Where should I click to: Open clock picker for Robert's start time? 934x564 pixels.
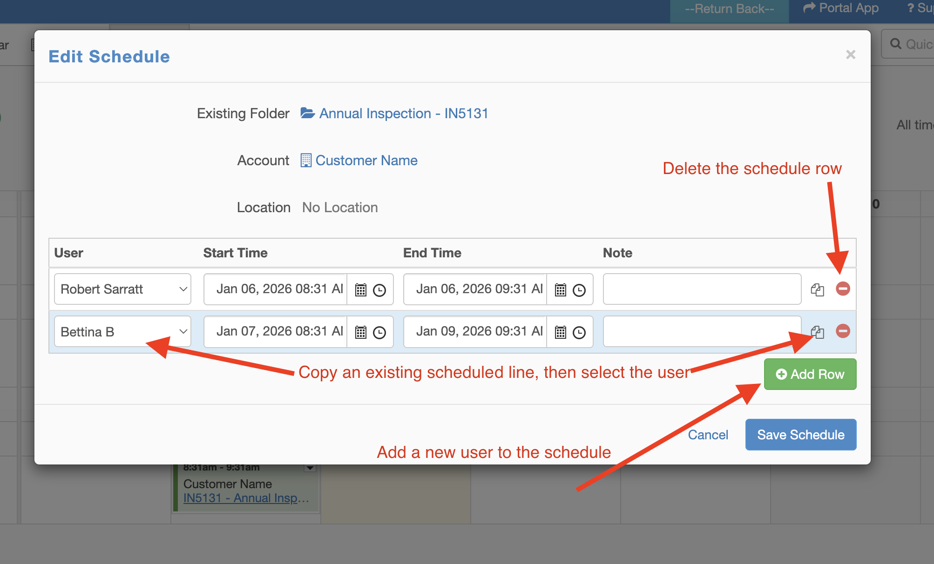[x=379, y=290]
